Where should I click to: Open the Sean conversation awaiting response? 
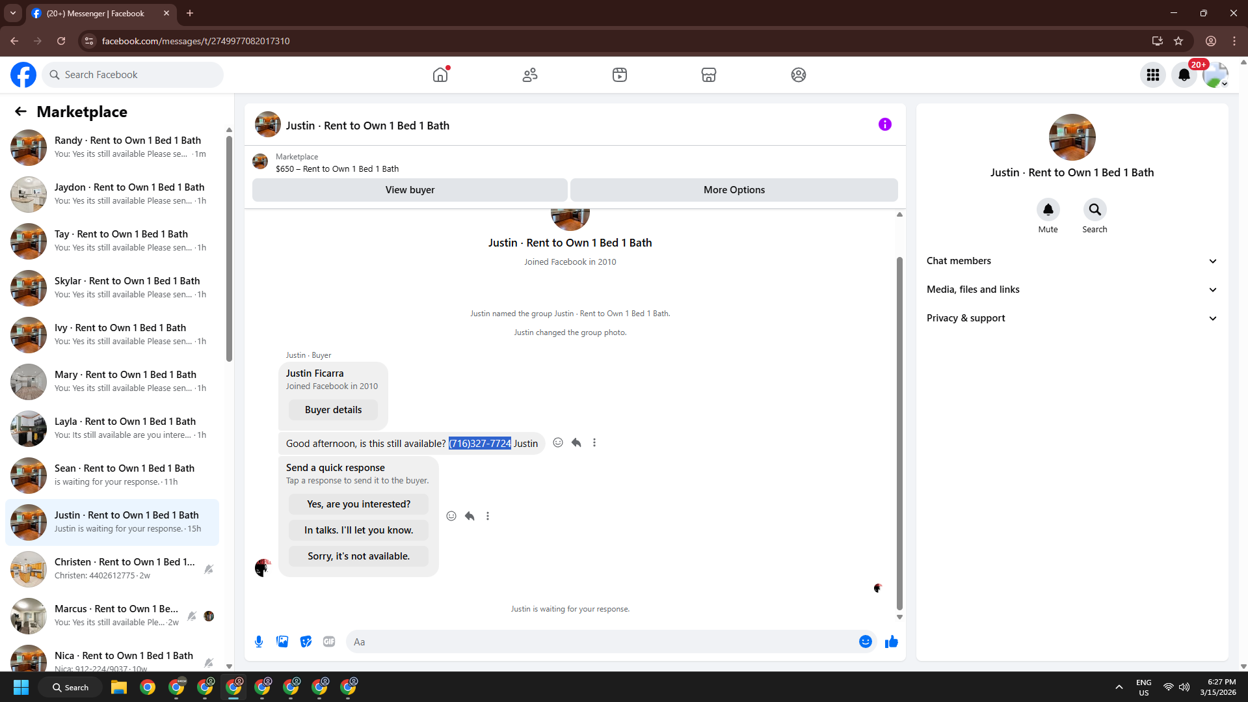click(x=112, y=475)
